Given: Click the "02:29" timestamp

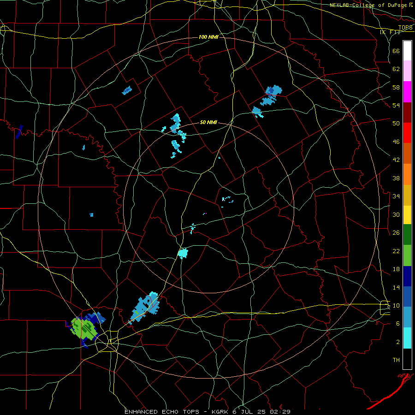Looking at the screenshot, I should click(280, 412).
